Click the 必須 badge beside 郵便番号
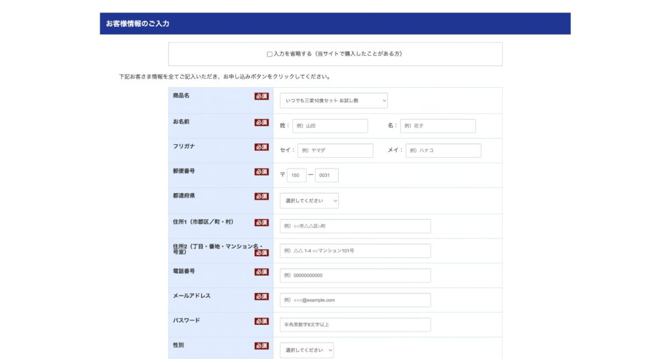Viewport: 671px width, 359px height. pyautogui.click(x=261, y=172)
